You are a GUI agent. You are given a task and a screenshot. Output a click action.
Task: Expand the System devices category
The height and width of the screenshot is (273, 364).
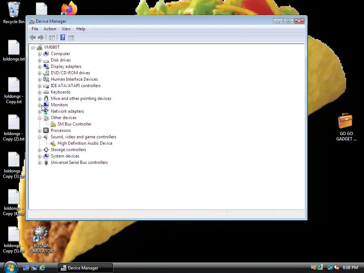pos(40,156)
